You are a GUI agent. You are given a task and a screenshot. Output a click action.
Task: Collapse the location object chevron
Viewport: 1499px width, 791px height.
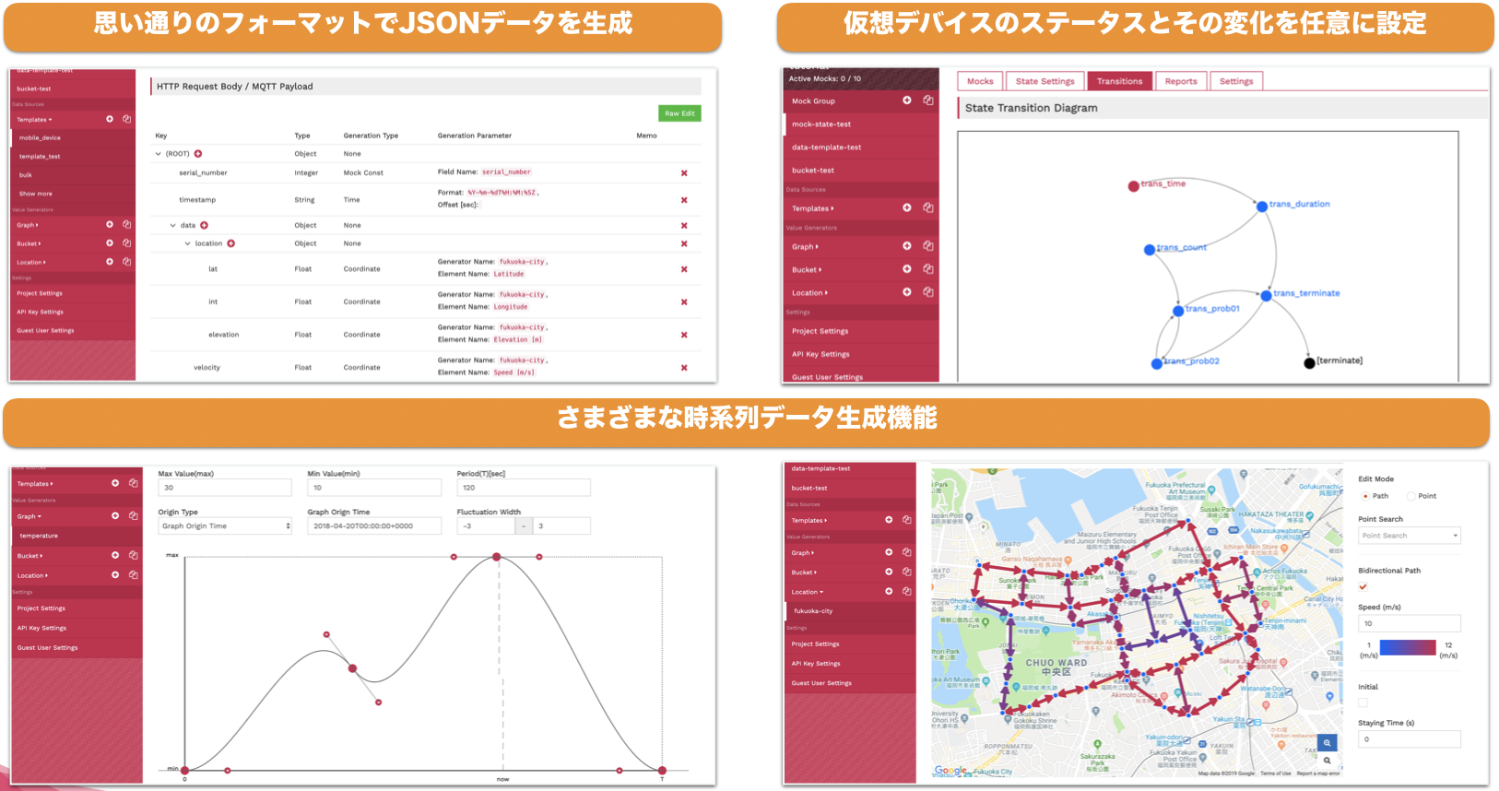(187, 243)
